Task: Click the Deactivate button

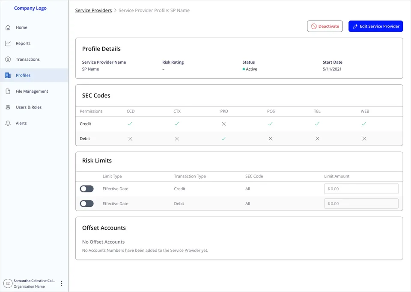Action: [x=325, y=27]
